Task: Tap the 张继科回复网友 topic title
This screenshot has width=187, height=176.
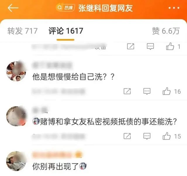Action: coord(106,8)
